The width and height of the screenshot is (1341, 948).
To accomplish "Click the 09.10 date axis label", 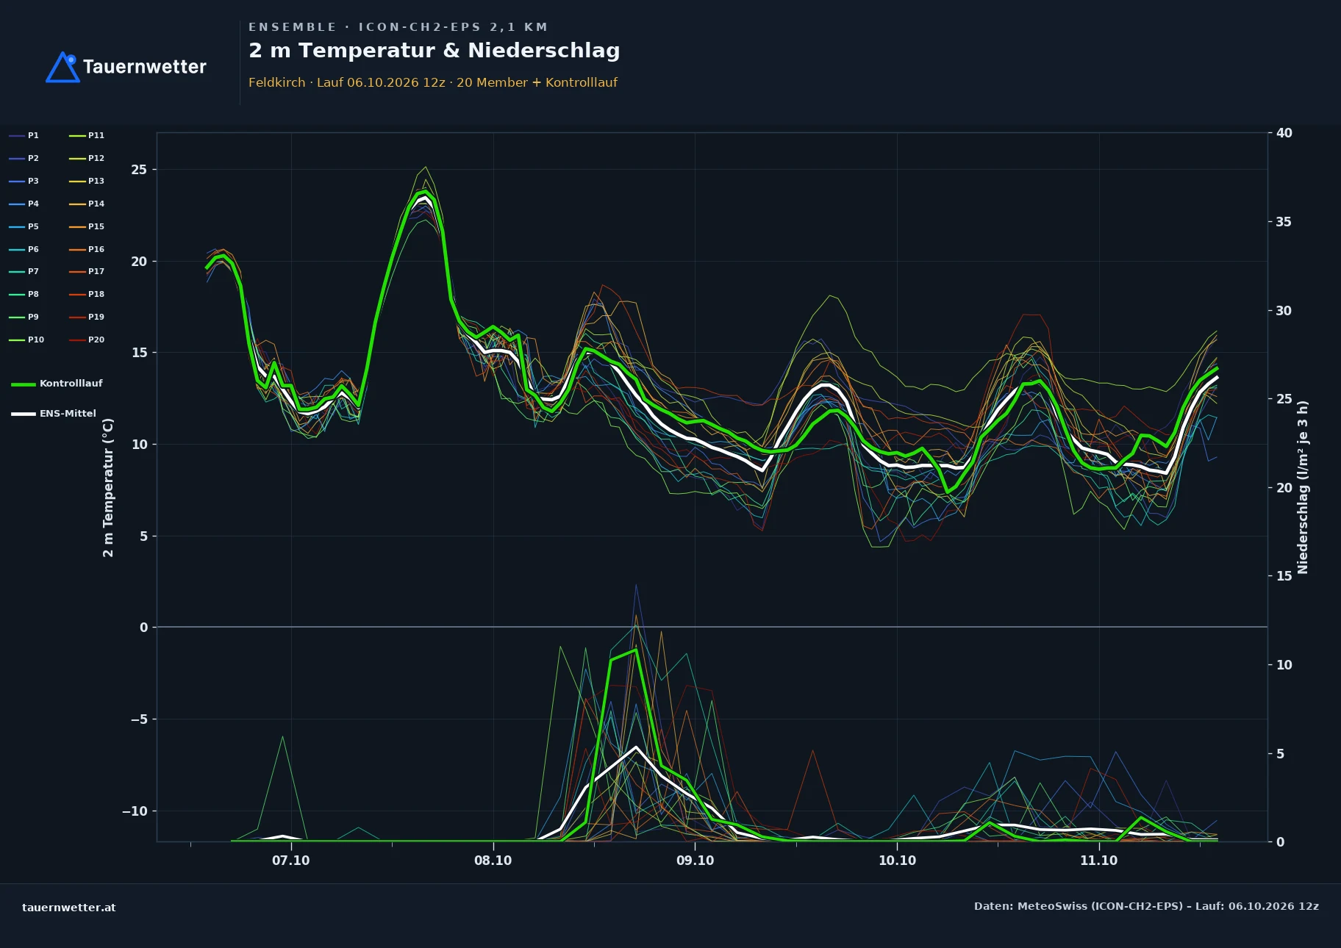I will [x=695, y=861].
